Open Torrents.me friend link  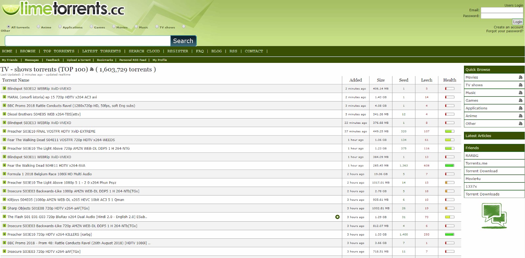[476, 163]
